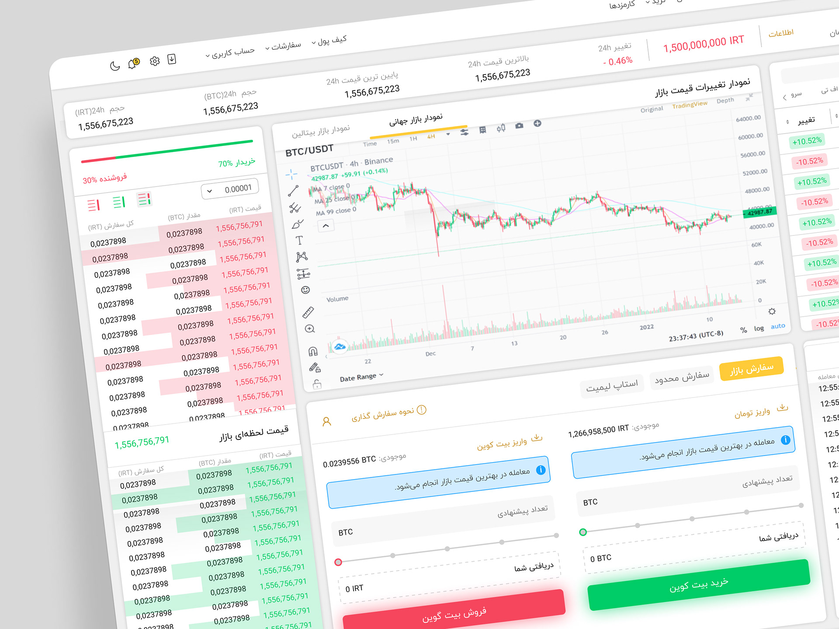Select the brush drawing tool
This screenshot has width=839, height=629.
297,224
